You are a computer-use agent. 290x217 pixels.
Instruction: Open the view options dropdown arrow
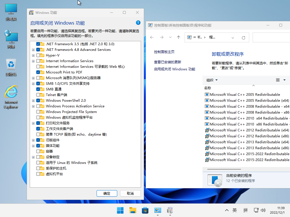point(284,80)
